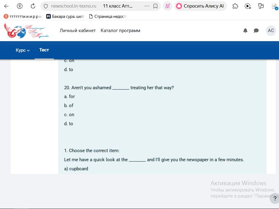Open Каталог программ menu item
The image size is (279, 209).
point(121,31)
